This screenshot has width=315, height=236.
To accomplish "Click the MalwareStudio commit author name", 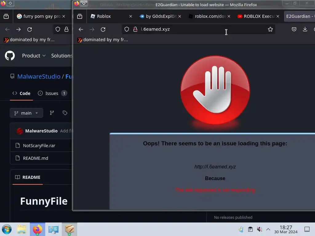I will click(x=42, y=131).
